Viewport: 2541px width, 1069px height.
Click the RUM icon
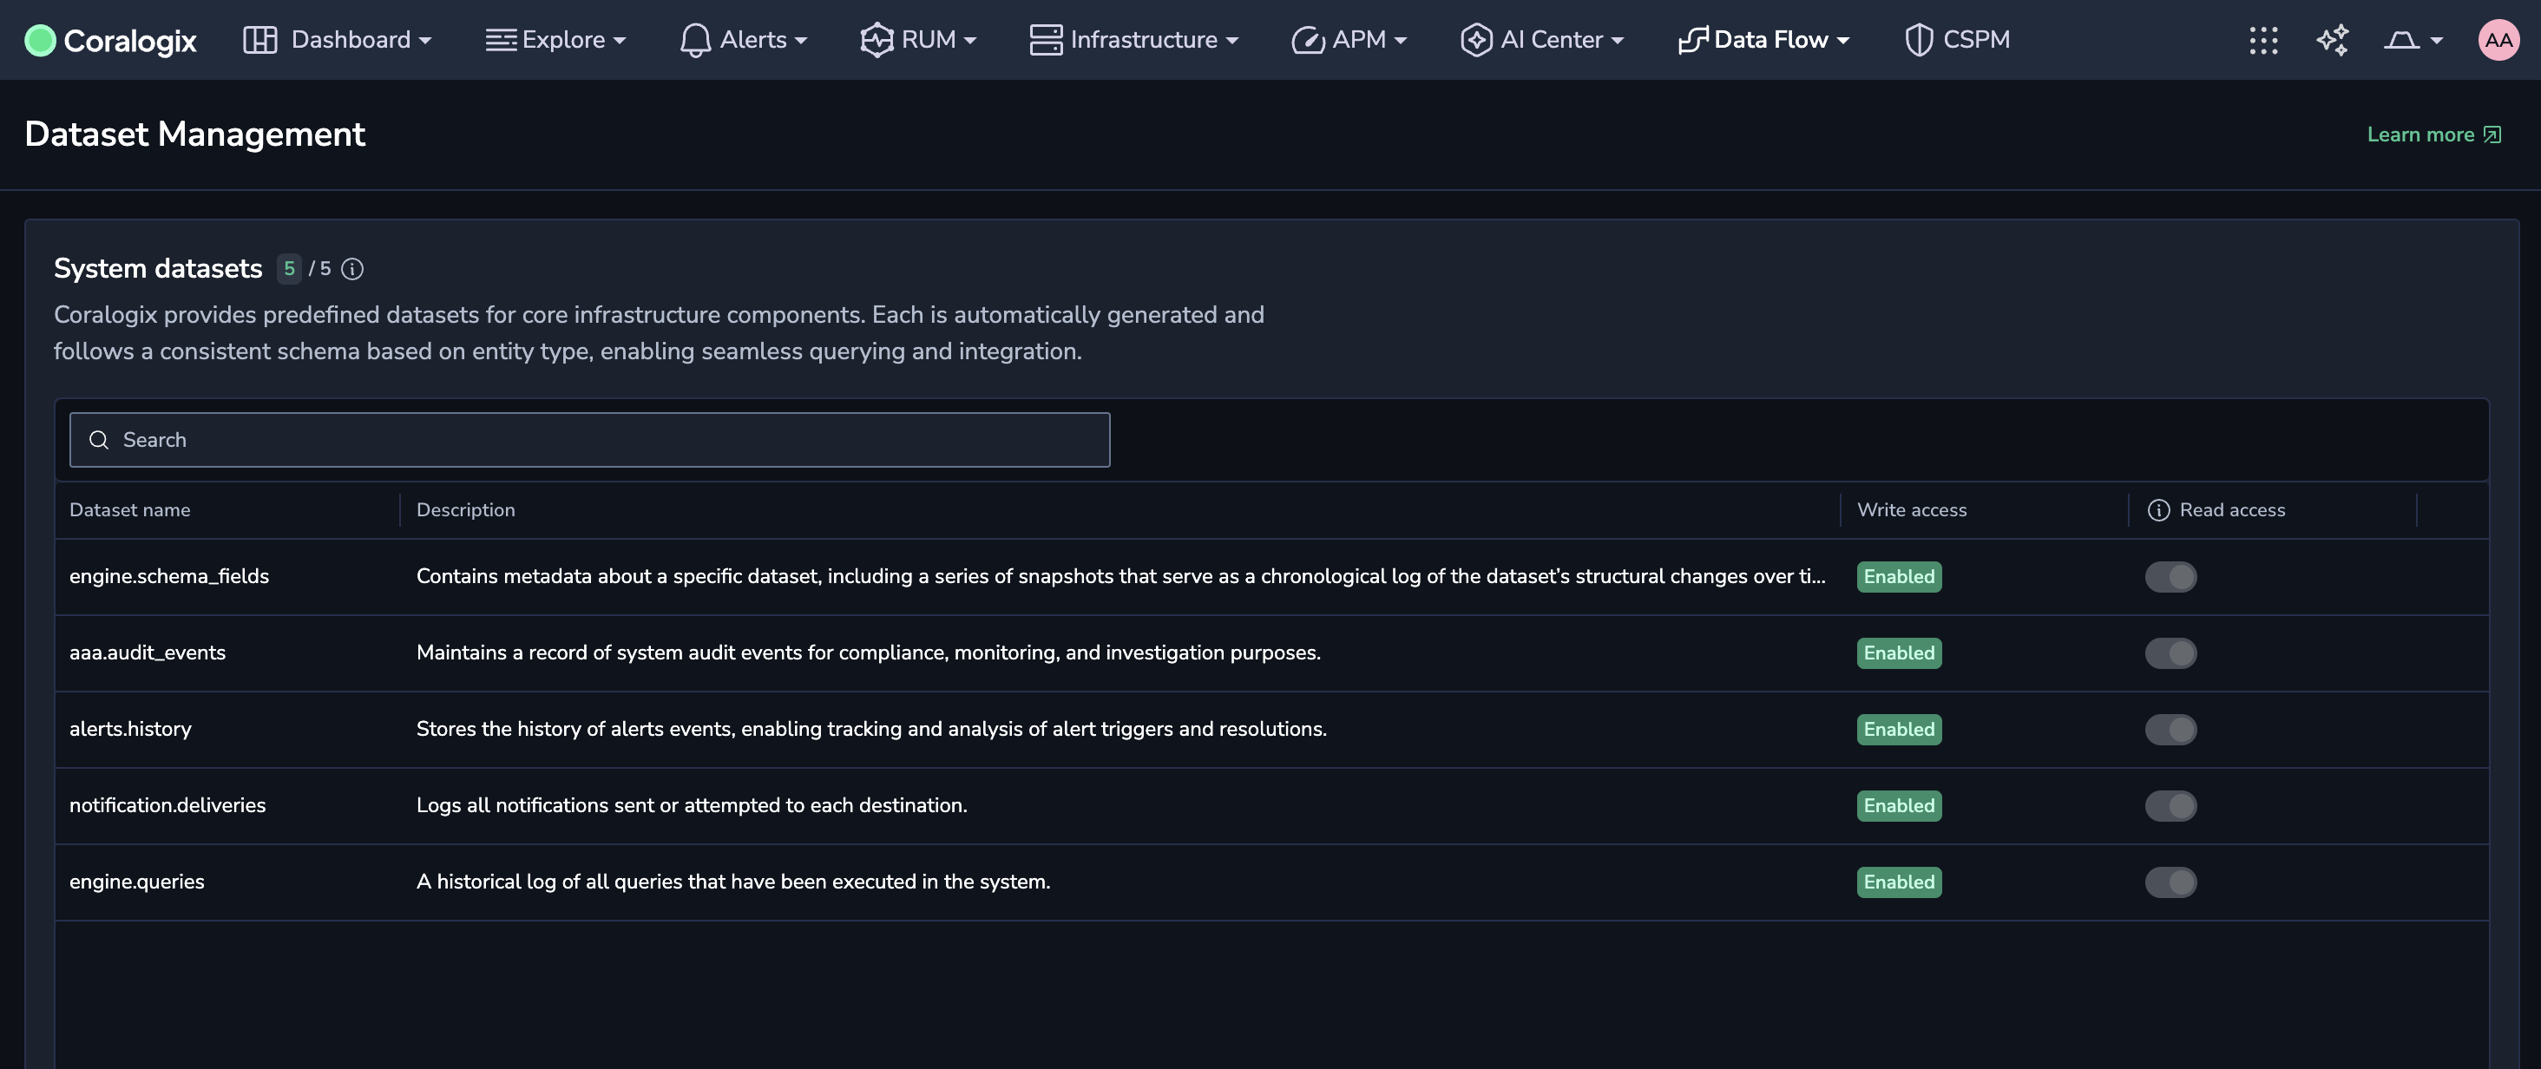[x=876, y=41]
